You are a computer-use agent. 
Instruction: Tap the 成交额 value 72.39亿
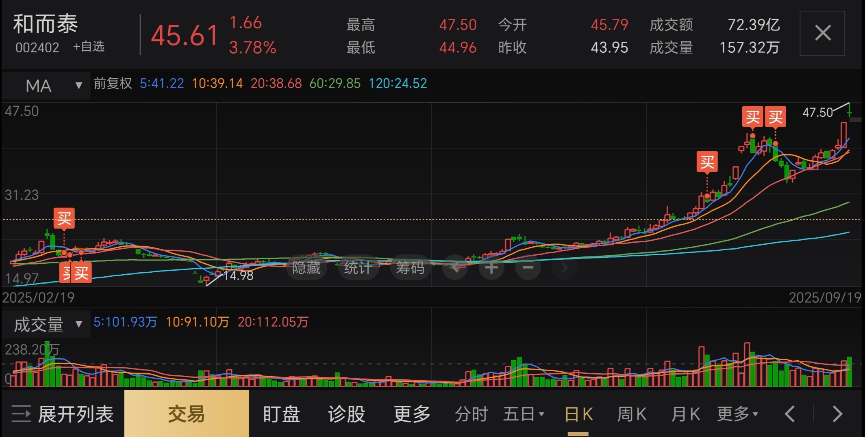click(754, 25)
